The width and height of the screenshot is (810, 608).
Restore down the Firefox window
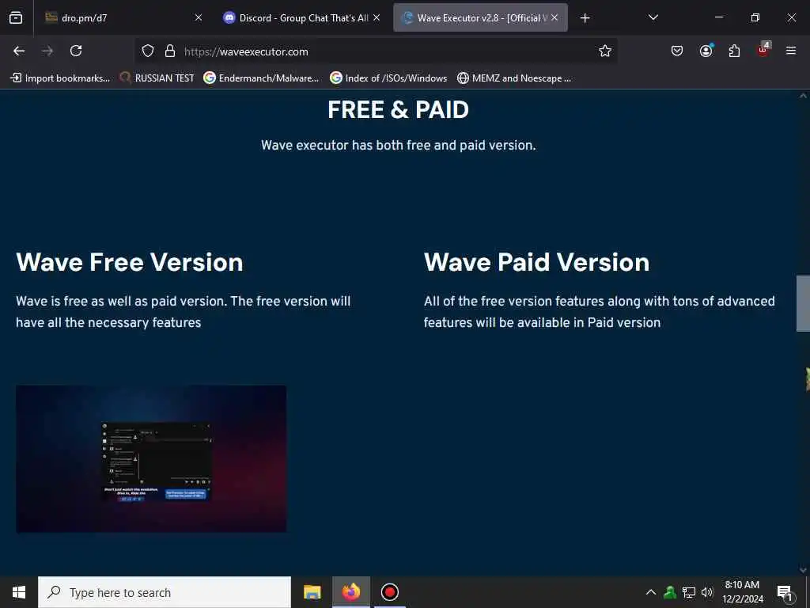click(755, 17)
